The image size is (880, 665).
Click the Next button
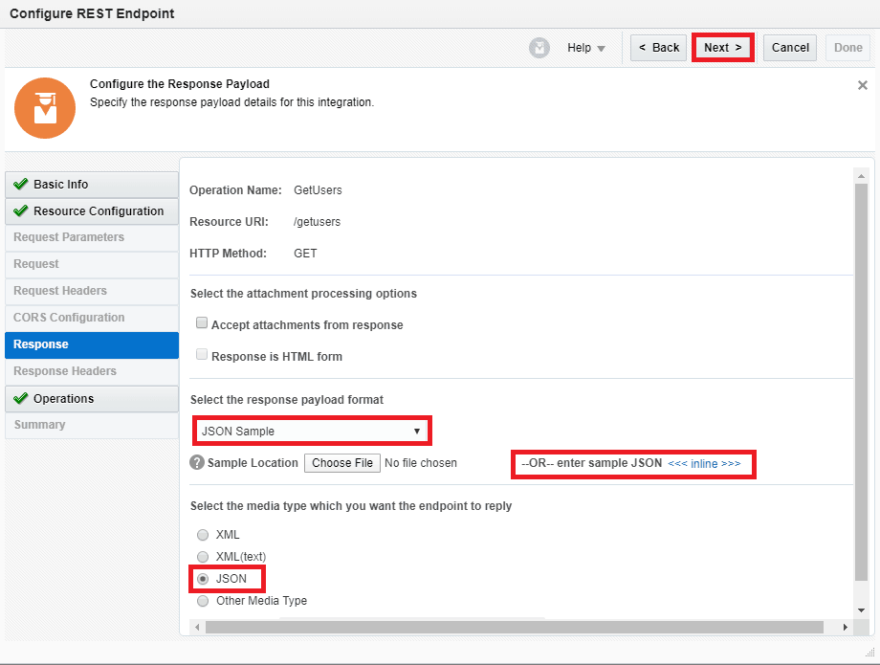[722, 48]
